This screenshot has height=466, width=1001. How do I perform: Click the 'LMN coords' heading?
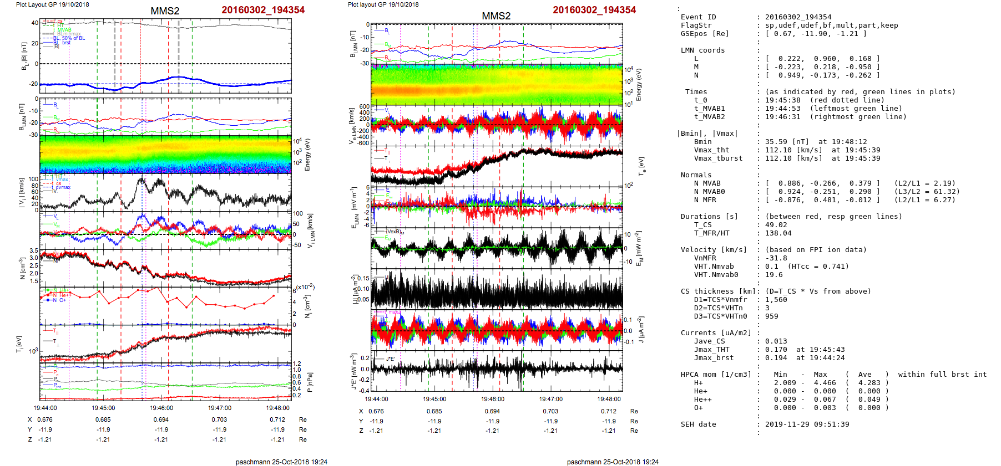tap(702, 50)
